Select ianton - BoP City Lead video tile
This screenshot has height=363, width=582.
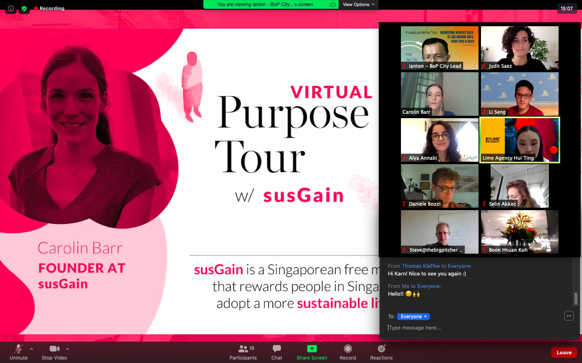pos(440,48)
